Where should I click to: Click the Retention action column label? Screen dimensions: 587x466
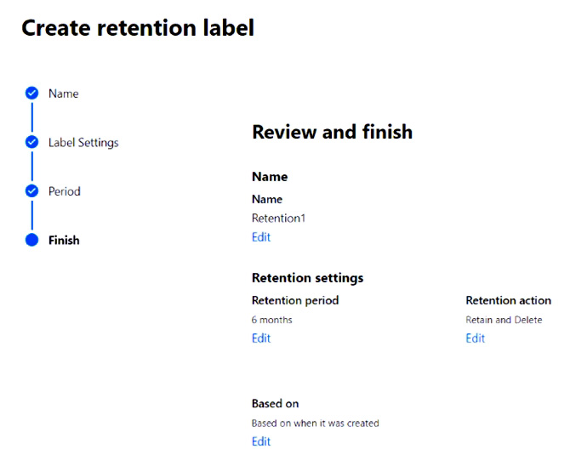click(508, 300)
